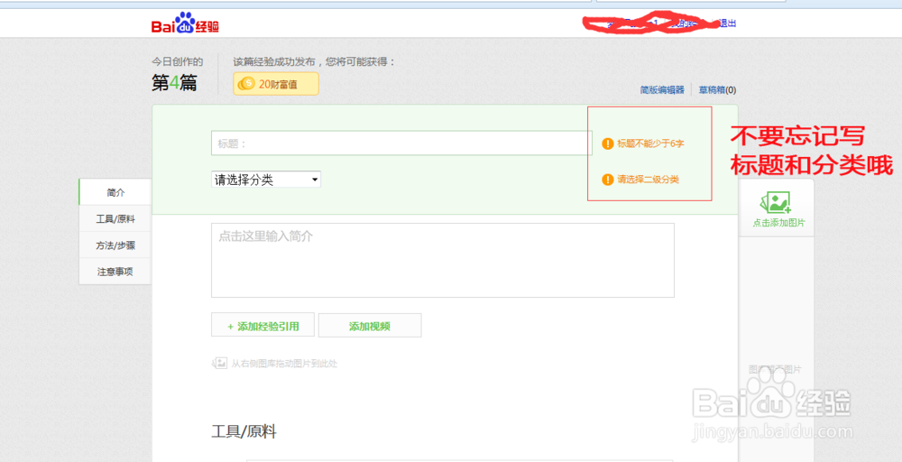Click the image icon next to 从右侧图库拖动图片到此处
This screenshot has width=902, height=462.
click(x=220, y=363)
